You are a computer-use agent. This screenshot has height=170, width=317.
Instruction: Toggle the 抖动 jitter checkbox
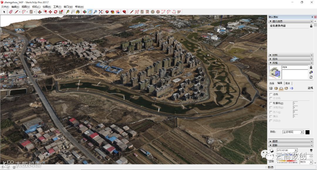(x=271, y=121)
